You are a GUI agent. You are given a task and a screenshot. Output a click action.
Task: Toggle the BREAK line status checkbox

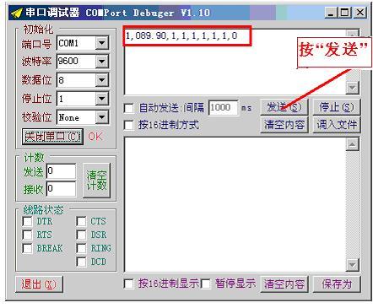[x=27, y=248]
